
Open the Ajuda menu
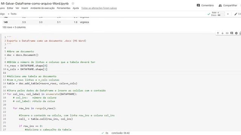click(76, 8)
